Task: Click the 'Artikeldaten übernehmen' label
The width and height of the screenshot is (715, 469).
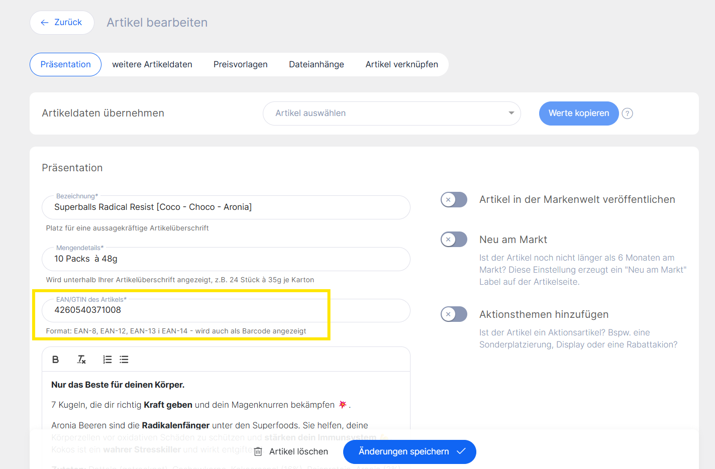Action: (103, 113)
